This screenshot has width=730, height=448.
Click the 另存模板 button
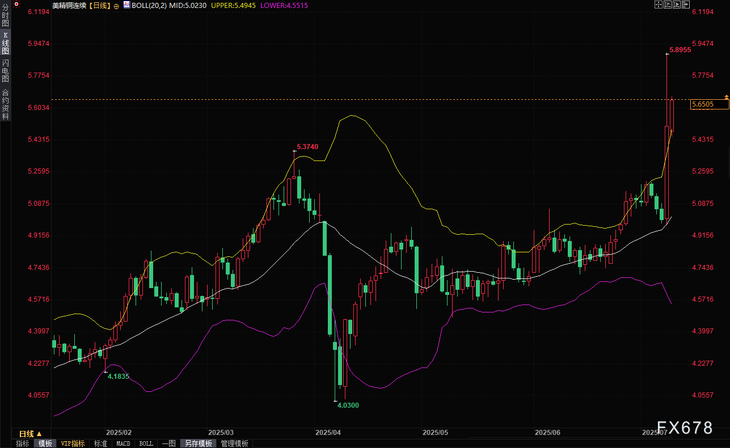(x=199, y=443)
